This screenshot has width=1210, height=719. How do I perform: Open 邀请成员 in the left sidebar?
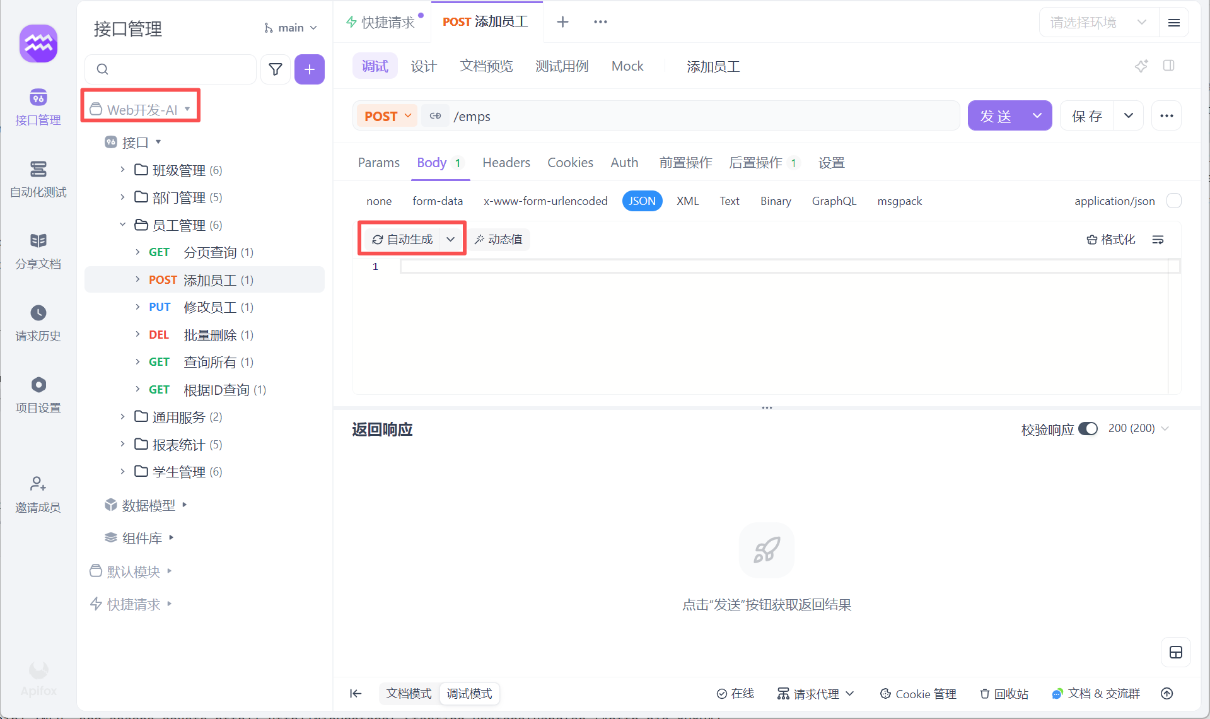[38, 494]
